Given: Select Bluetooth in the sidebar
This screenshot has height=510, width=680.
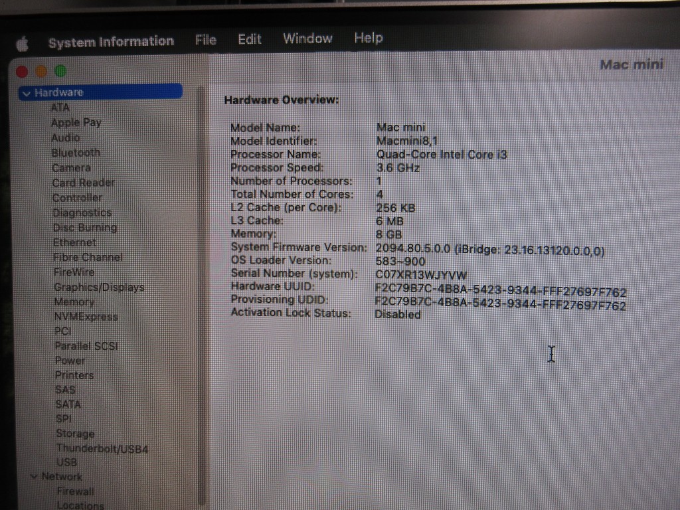Looking at the screenshot, I should pyautogui.click(x=76, y=153).
